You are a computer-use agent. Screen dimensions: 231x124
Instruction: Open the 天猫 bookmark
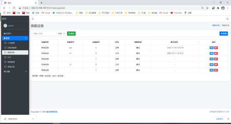tap(16, 13)
